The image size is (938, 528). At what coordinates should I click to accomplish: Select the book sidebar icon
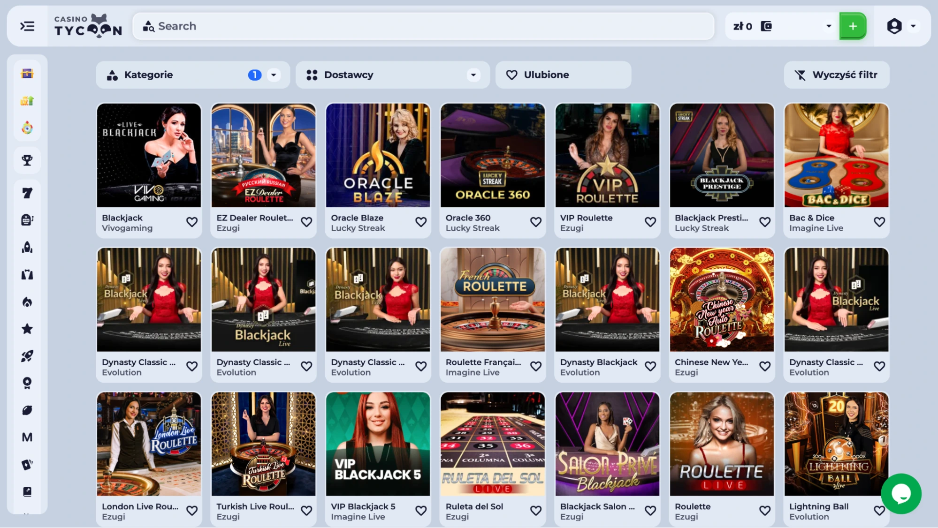coord(27,491)
